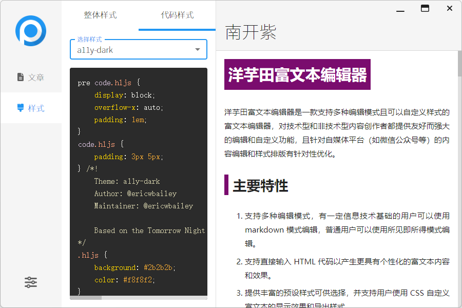This screenshot has width=462, height=308.
Task: Open the a11y-dark style combo box
Action: coord(133,50)
